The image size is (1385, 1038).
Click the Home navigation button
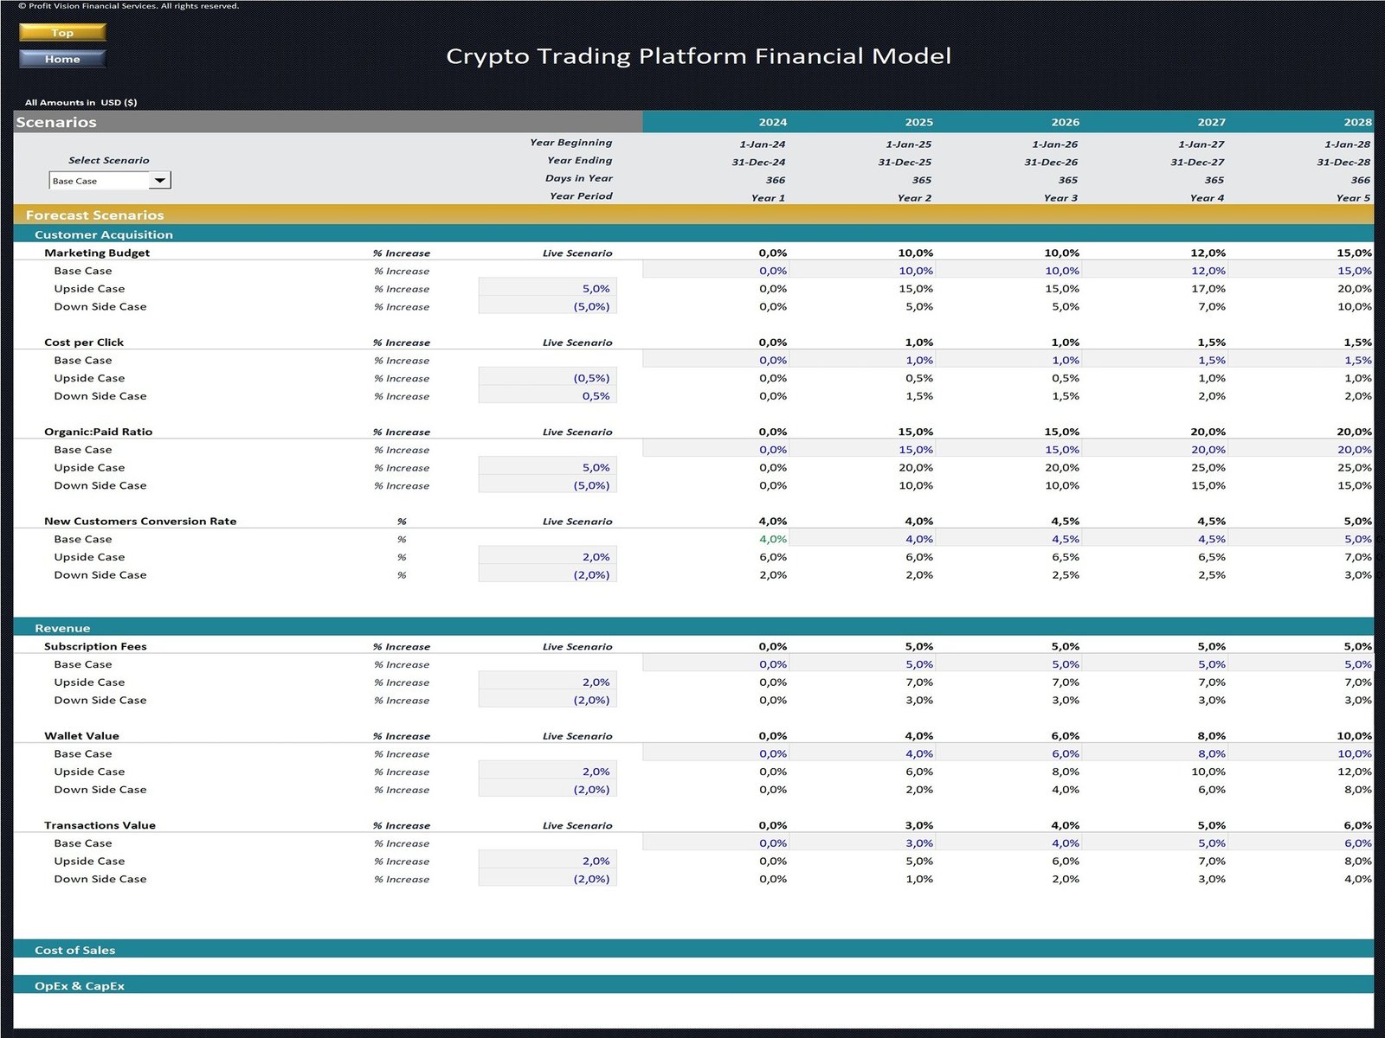click(x=62, y=59)
